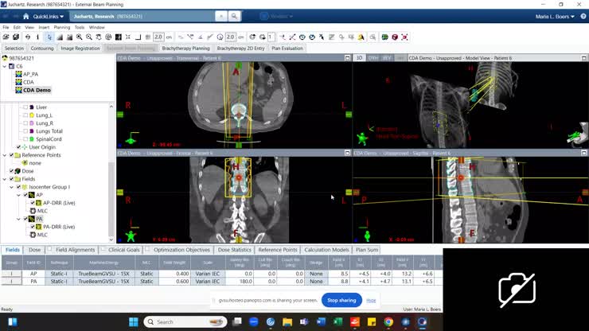
Task: Toggle the Liver structure checkbox
Action: click(25, 107)
